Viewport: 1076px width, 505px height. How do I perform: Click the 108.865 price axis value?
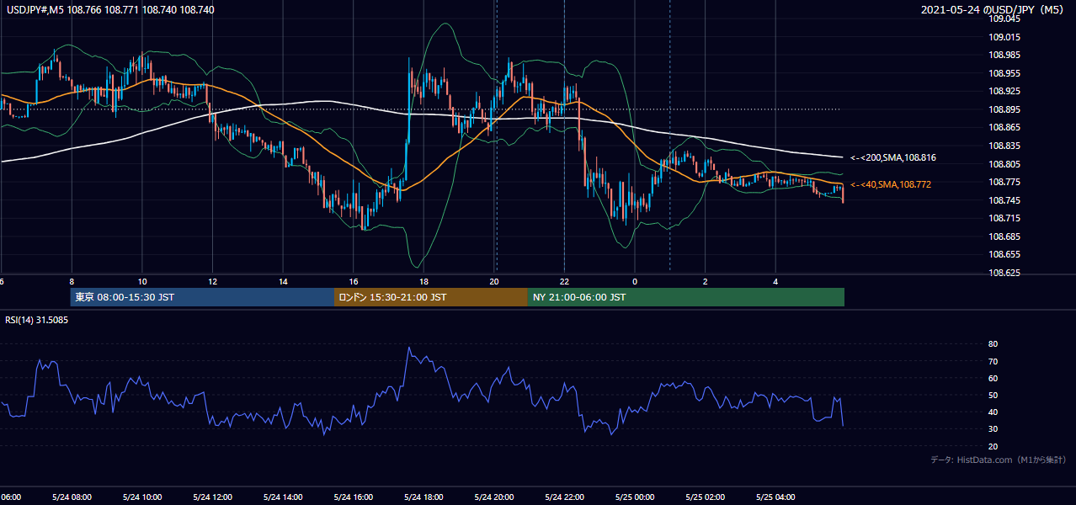(1005, 128)
